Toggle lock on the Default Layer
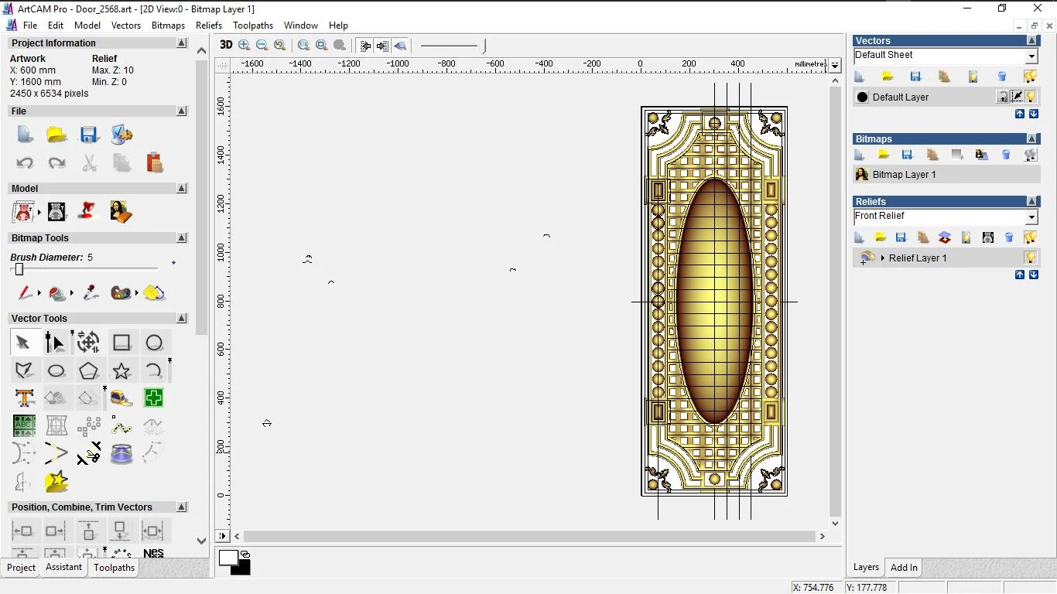This screenshot has height=594, width=1057. pyautogui.click(x=1003, y=97)
